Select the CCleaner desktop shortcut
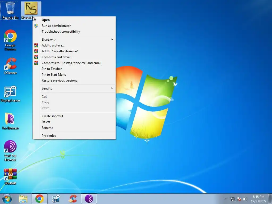Screen dimensions: 272x204 pyautogui.click(x=10, y=66)
